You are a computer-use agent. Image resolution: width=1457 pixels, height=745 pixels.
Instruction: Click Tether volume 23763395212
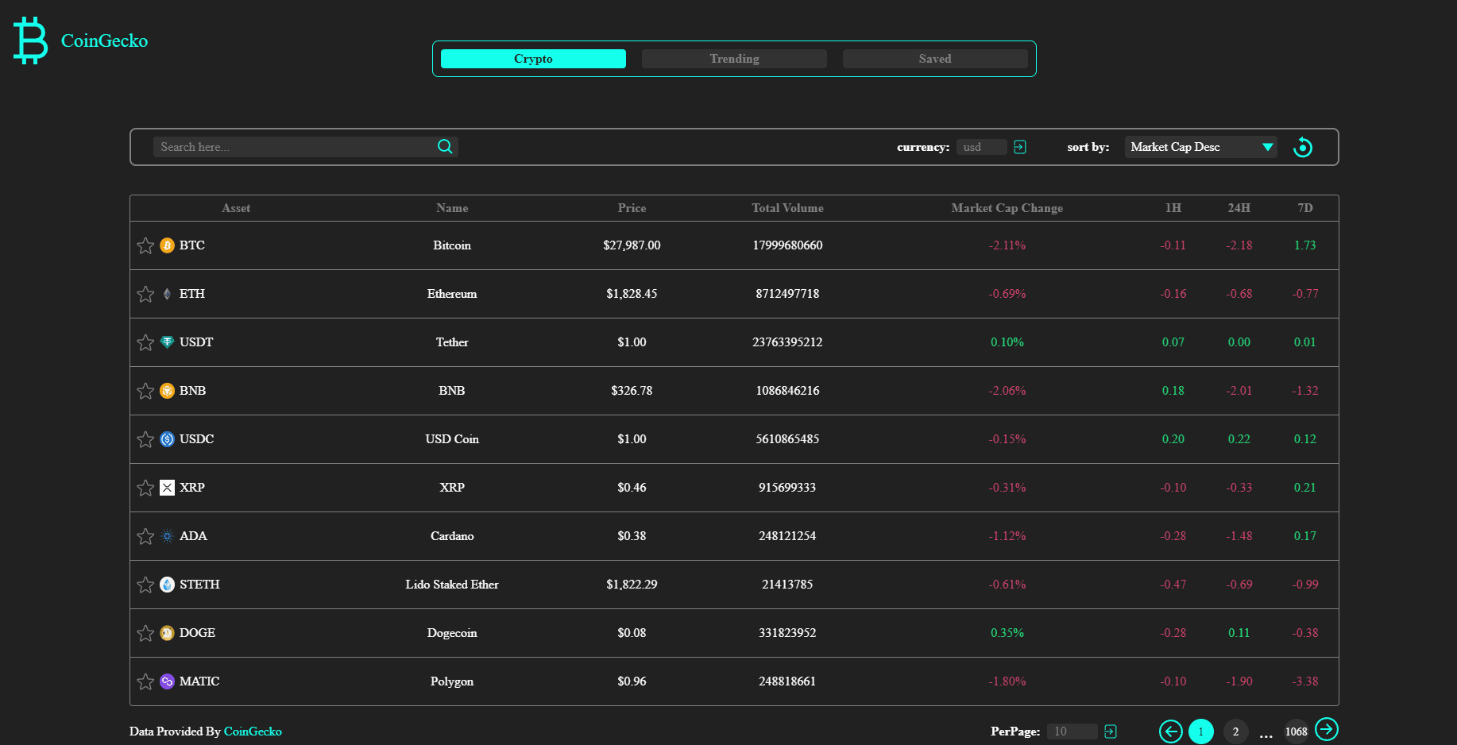click(x=787, y=342)
